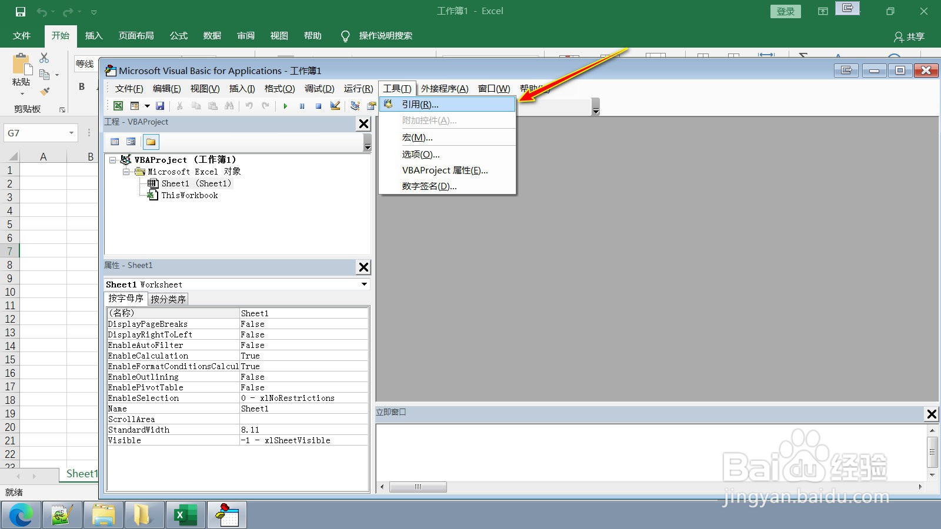Click the ScrollArea property value field
The width and height of the screenshot is (941, 529).
point(304,419)
